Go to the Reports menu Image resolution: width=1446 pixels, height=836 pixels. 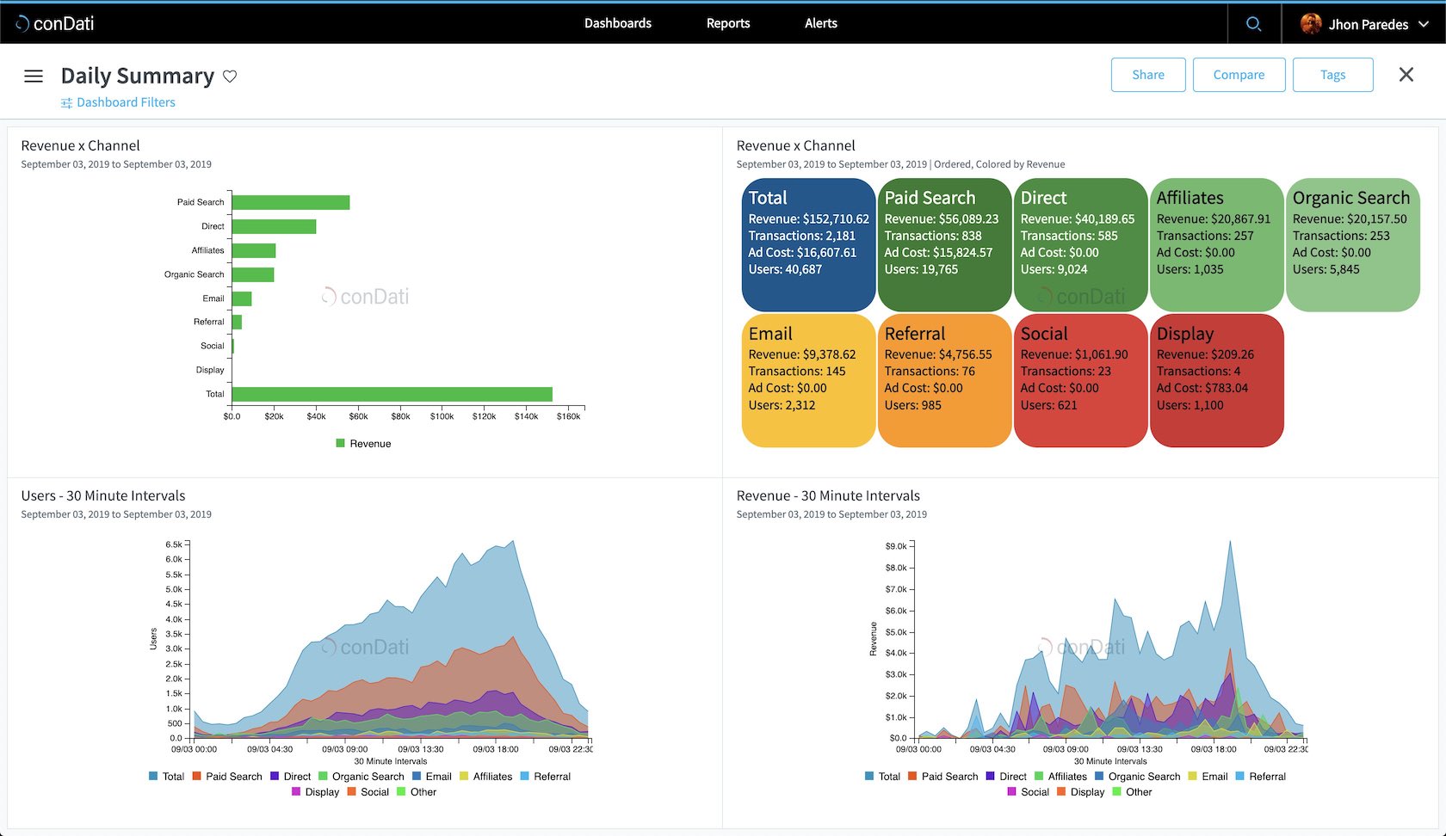[x=727, y=23]
